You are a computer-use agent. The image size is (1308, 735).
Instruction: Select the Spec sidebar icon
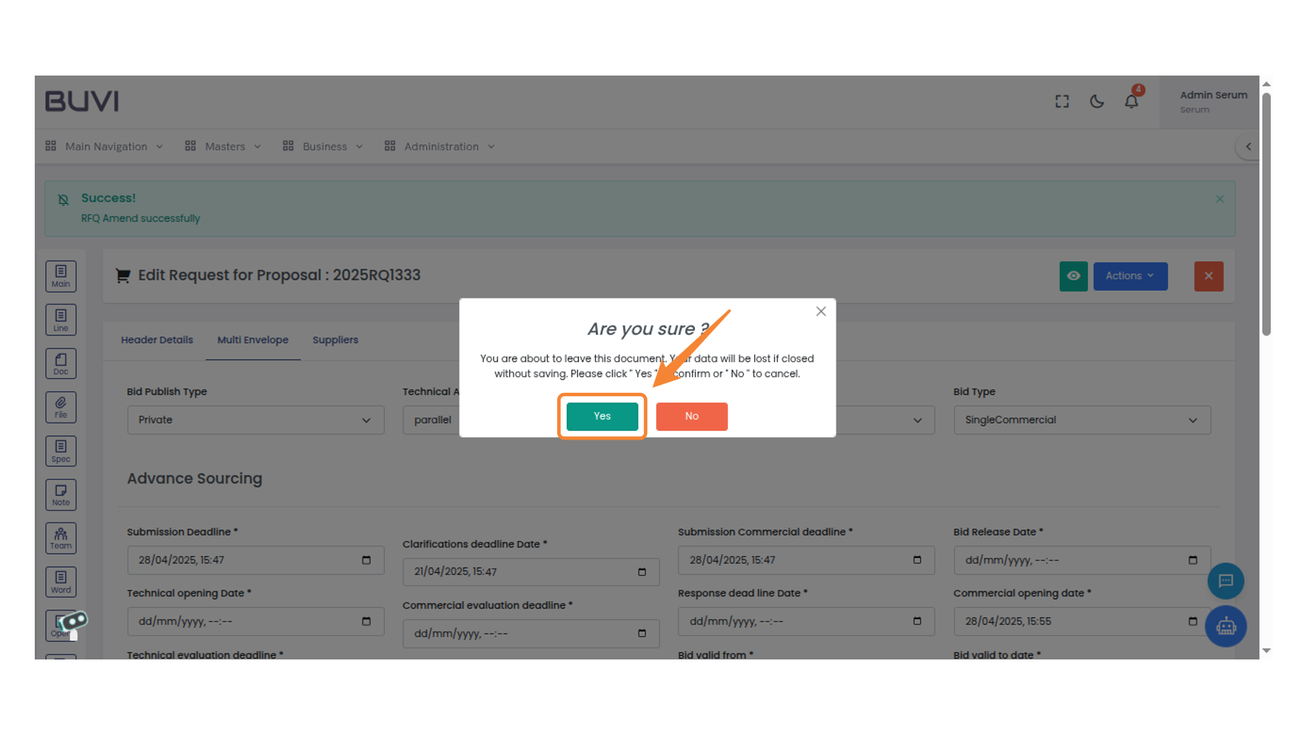tap(61, 451)
